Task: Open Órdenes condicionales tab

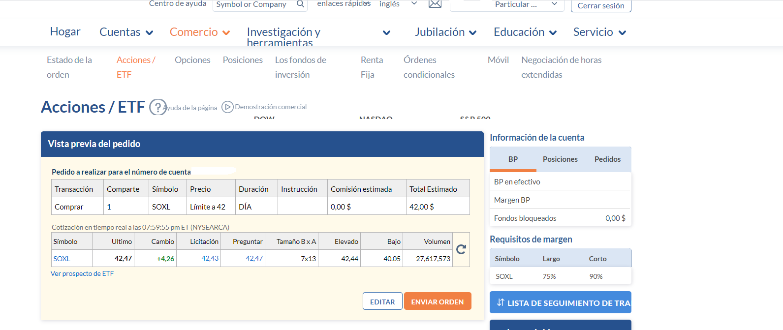Action: 429,67
